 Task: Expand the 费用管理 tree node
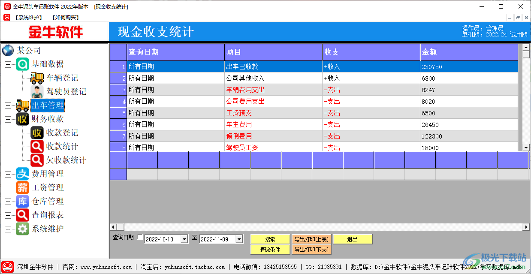pos(8,174)
